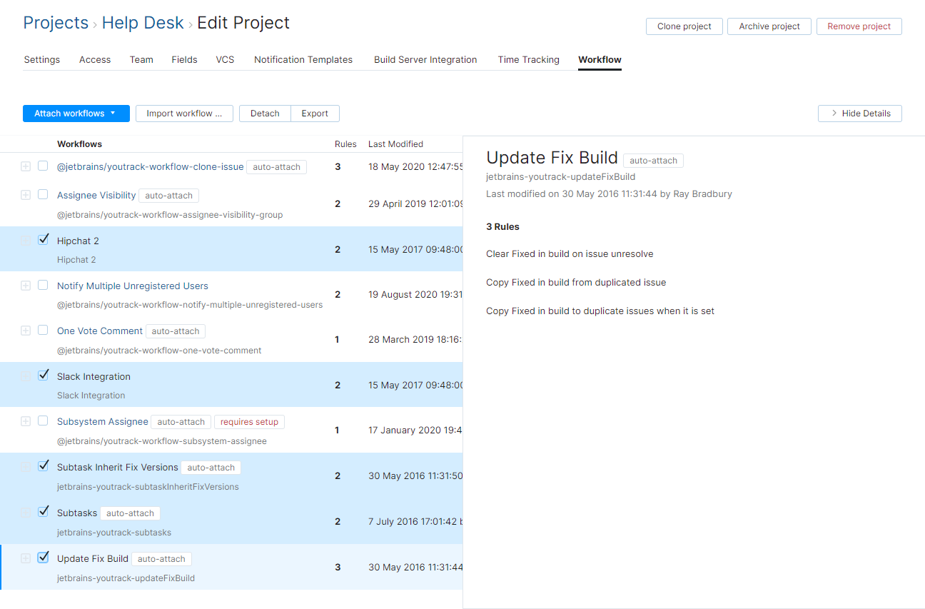This screenshot has width=925, height=609.
Task: Click the Subsystem Assignee workflow link
Action: [x=102, y=421]
